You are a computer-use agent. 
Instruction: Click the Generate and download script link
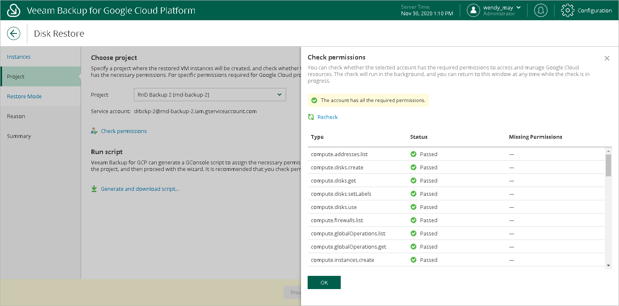pos(140,189)
